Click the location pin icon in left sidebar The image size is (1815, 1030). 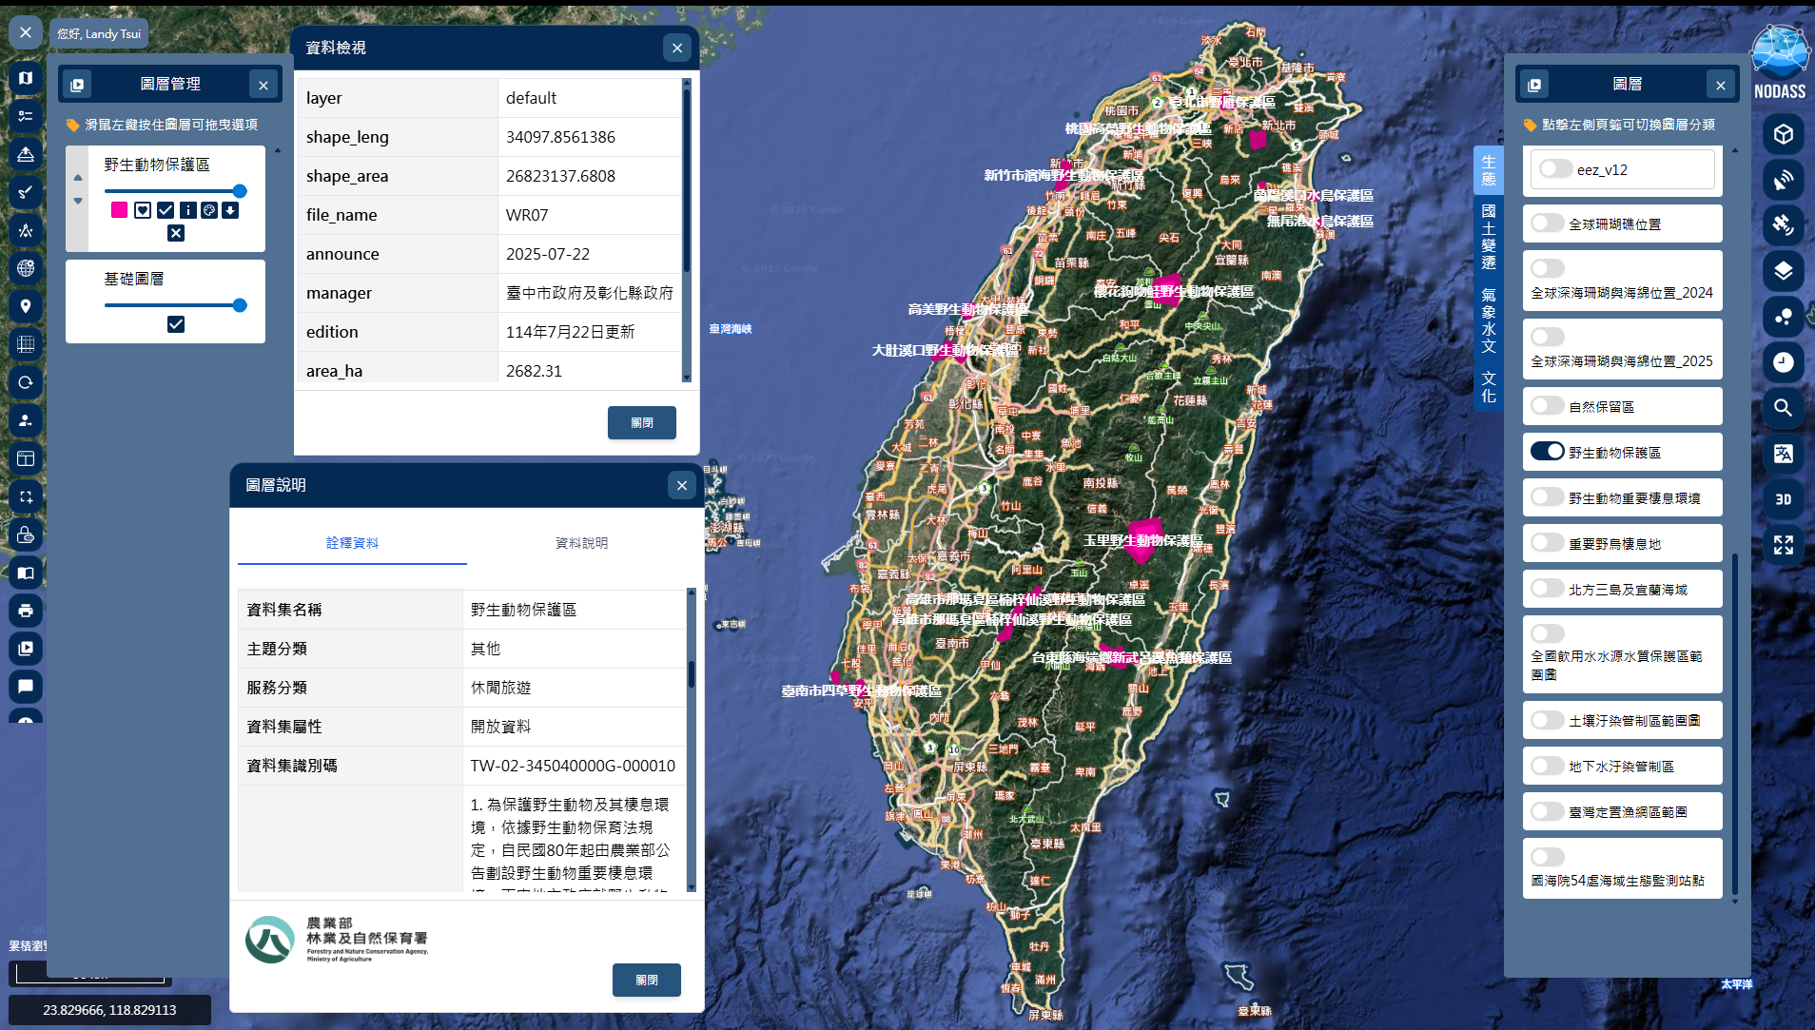pos(26,306)
